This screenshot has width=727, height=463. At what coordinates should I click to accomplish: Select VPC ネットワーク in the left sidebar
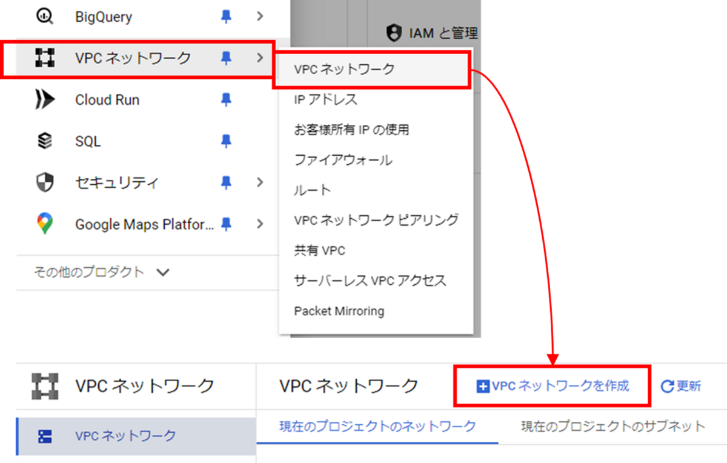coord(136,436)
